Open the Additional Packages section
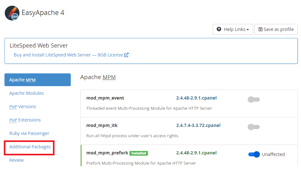 [30, 147]
